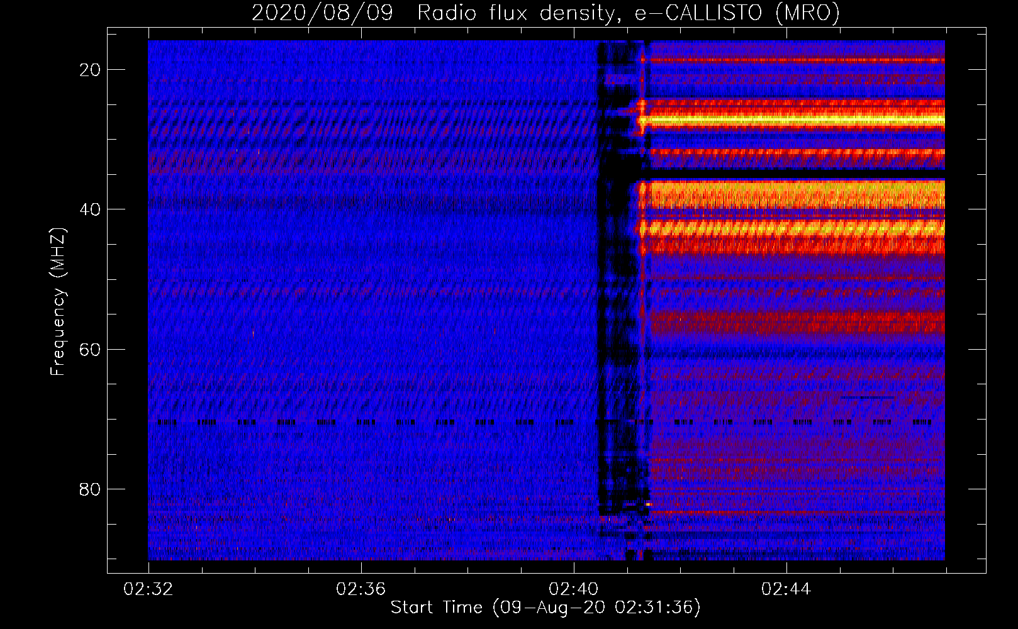
Task: Click the 80 MHz frequency tick label
Action: coord(90,489)
